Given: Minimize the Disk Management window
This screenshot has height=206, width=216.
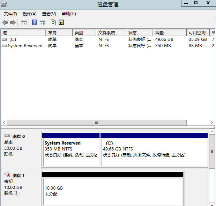Looking at the screenshot, I should click(186, 3).
